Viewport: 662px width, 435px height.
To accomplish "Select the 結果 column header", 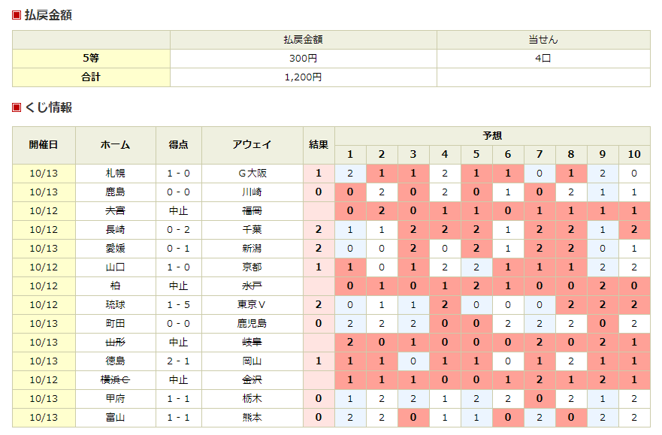I will tap(319, 145).
